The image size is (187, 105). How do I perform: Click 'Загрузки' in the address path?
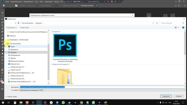pyautogui.click(x=38, y=23)
